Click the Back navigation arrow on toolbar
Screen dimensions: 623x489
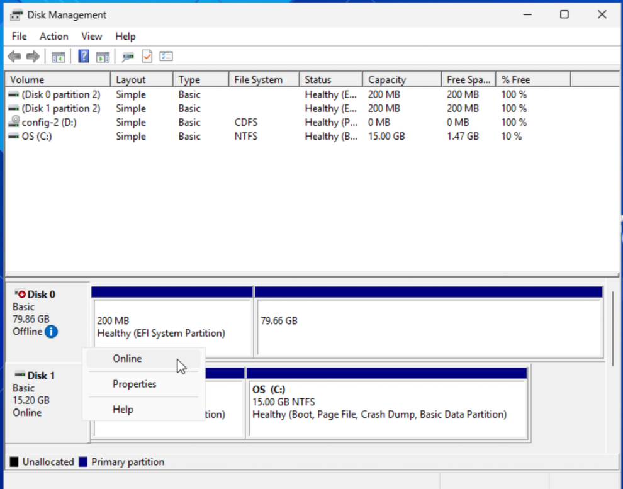tap(14, 56)
